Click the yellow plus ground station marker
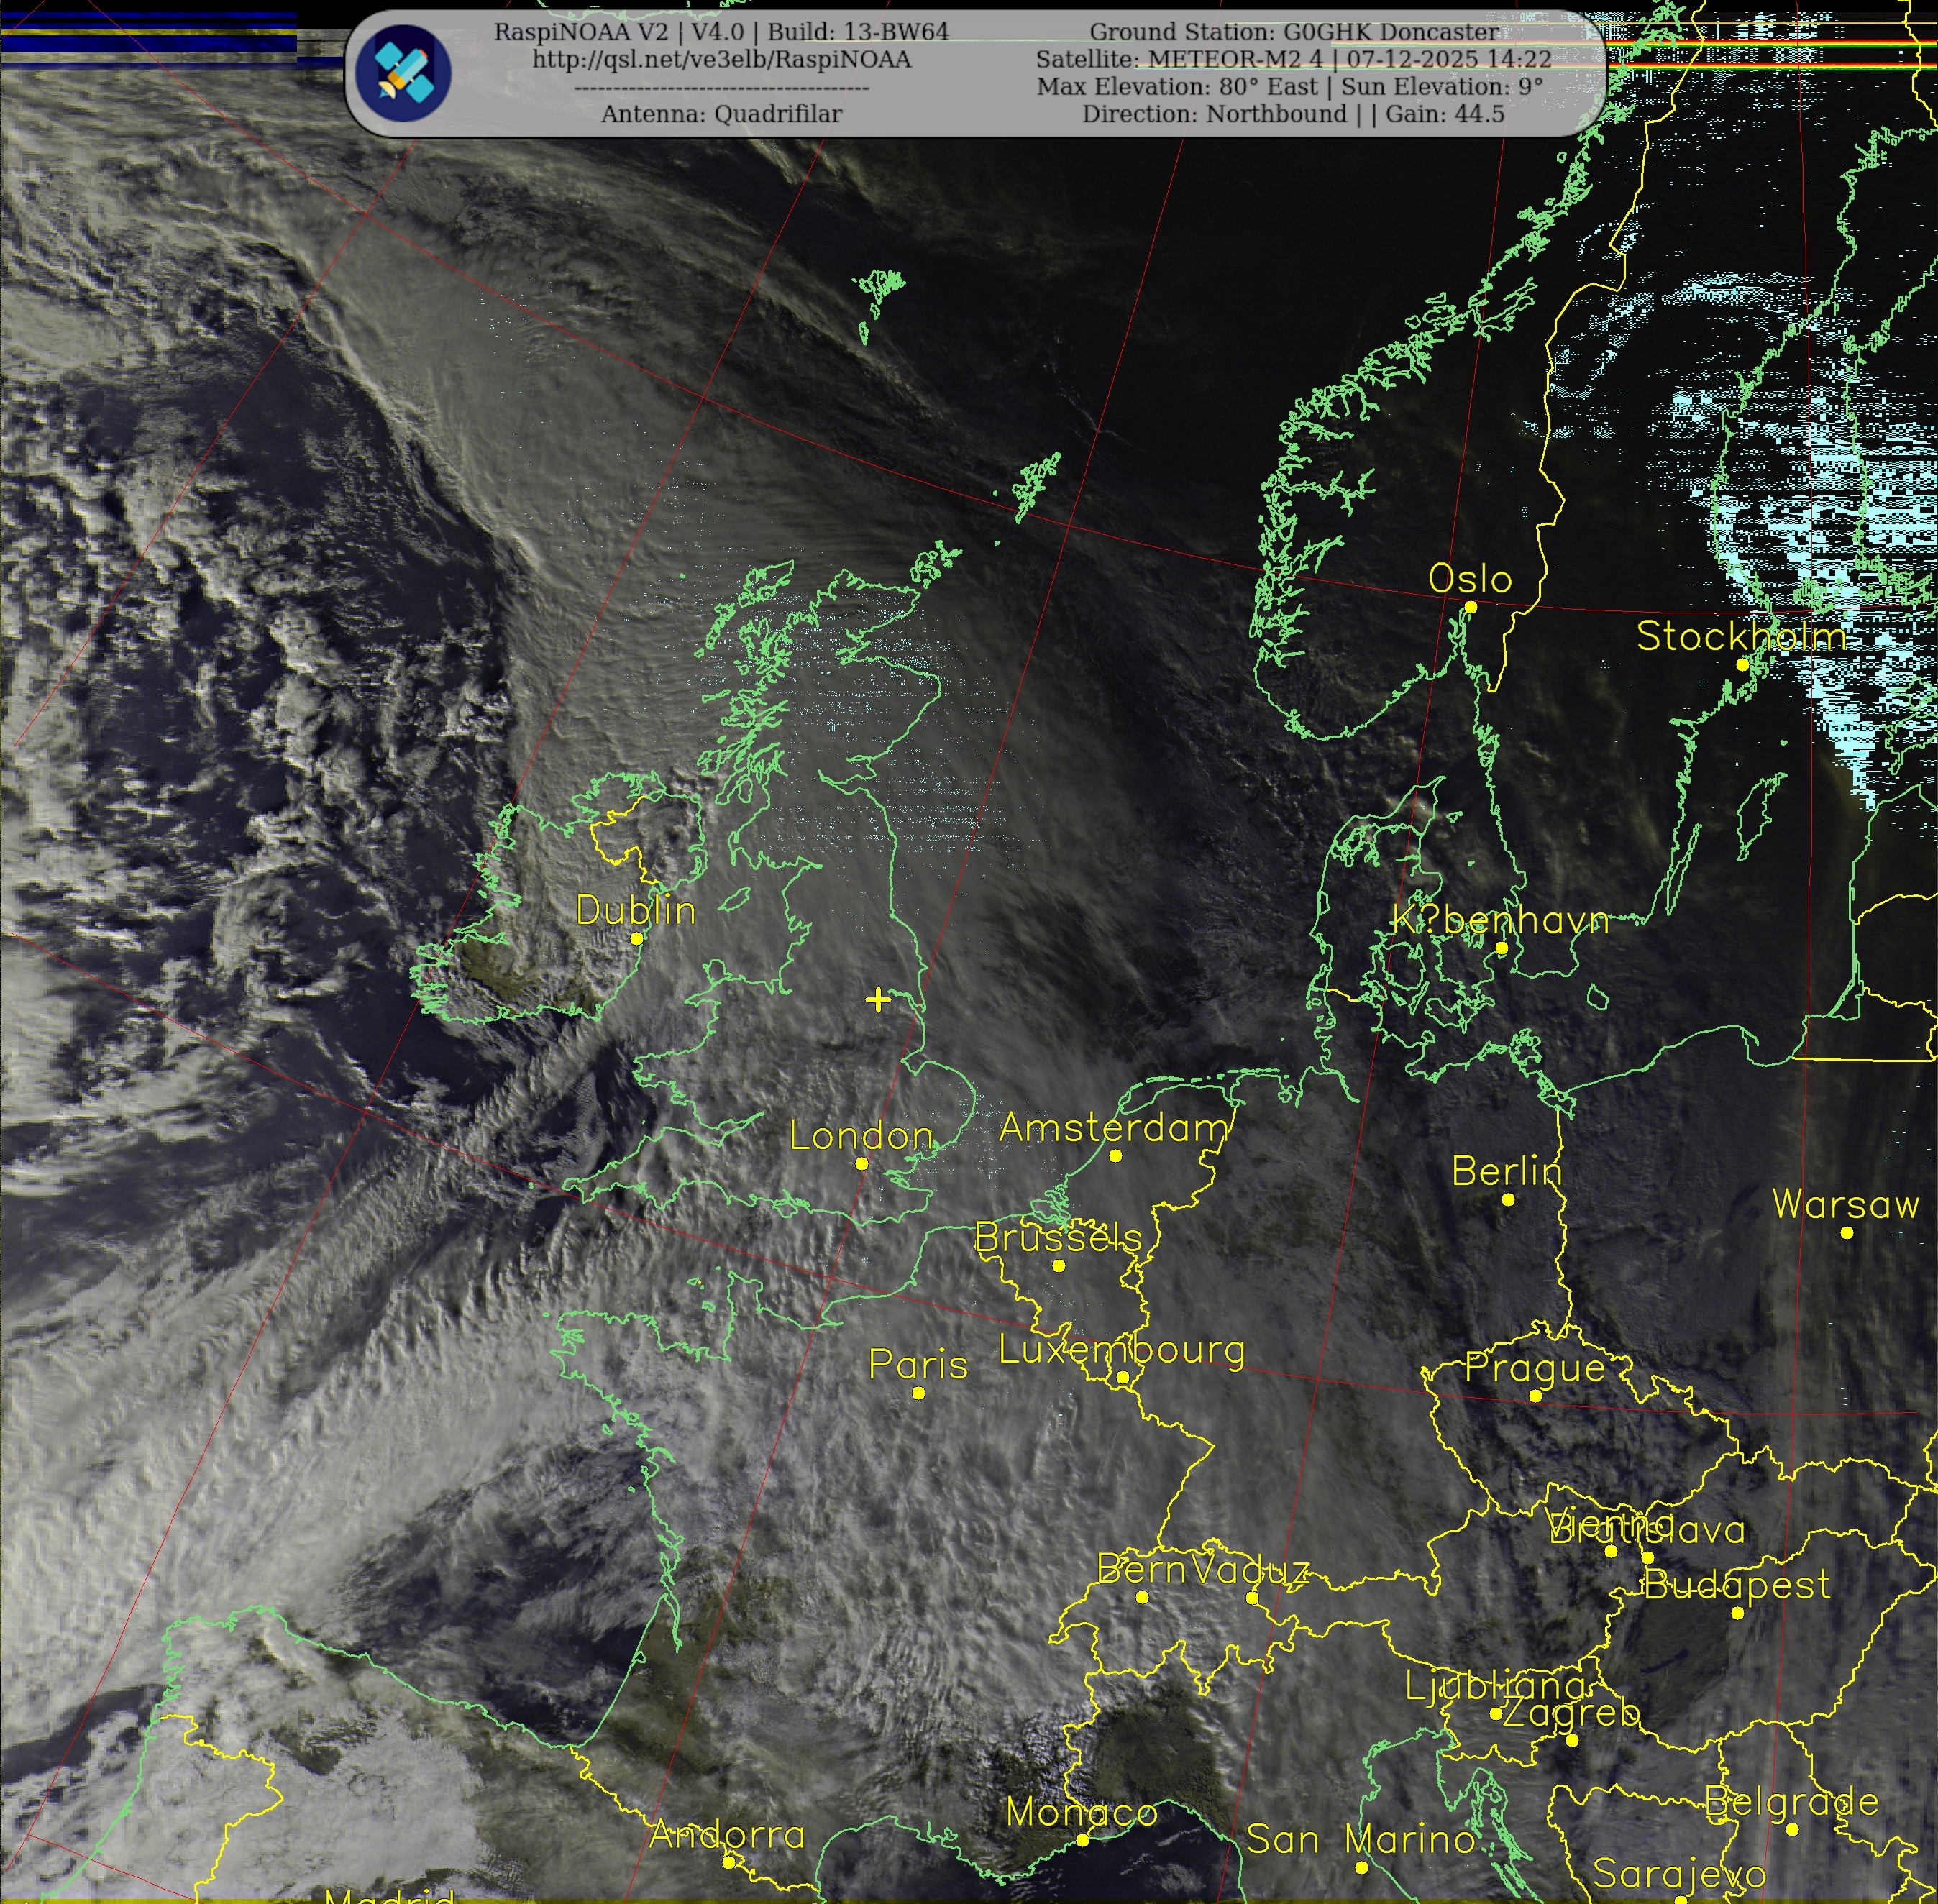 click(x=877, y=999)
